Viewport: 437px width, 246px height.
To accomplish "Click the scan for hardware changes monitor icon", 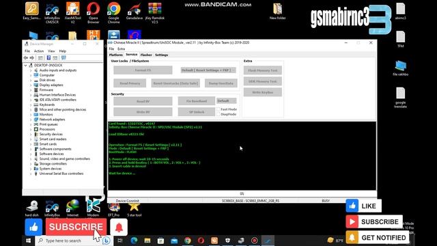I will coord(64,57).
